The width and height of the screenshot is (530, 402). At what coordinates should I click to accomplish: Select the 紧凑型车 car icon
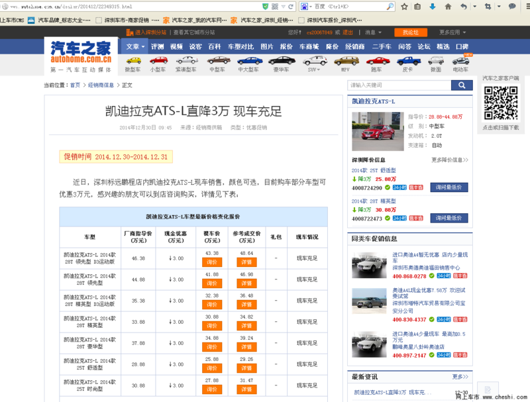click(x=187, y=60)
